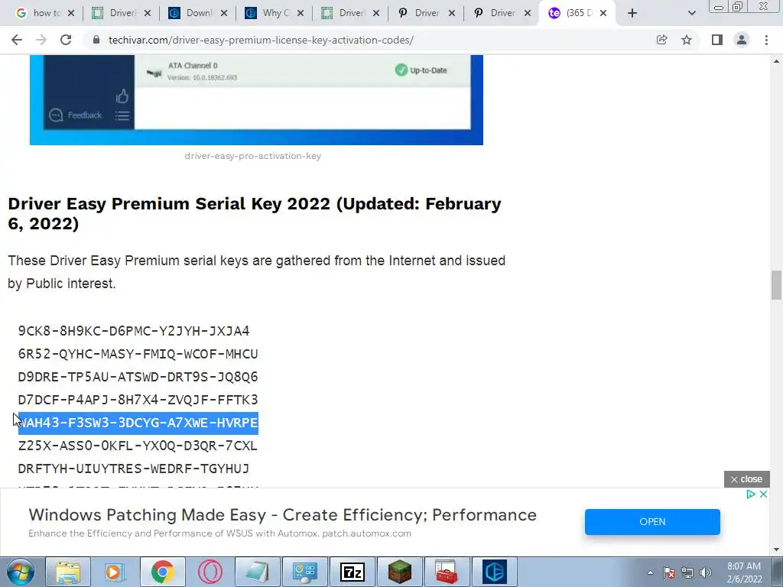The height and width of the screenshot is (587, 783).
Task: Go back to the previous page
Action: 17,40
